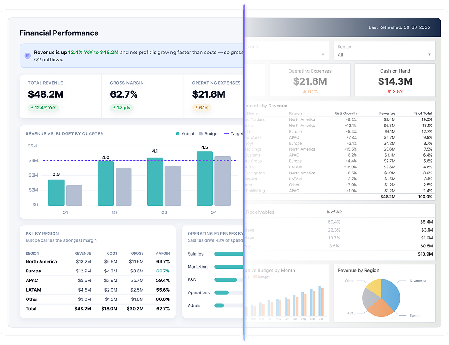The width and height of the screenshot is (449, 345).
Task: Click the $9.4M revenue cell
Action: coord(389,119)
